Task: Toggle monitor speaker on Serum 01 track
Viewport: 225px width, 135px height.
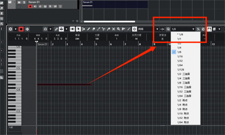Action: click(x=35, y=7)
